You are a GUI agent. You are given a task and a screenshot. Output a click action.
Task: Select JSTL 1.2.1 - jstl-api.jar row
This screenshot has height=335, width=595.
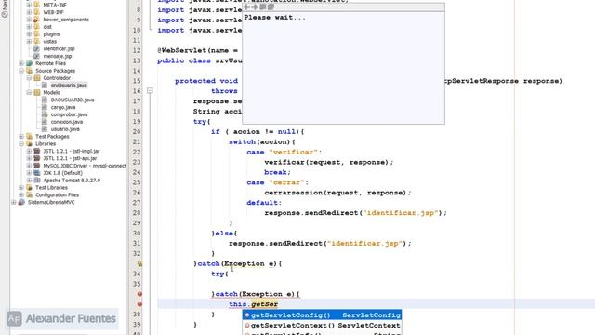coord(70,158)
